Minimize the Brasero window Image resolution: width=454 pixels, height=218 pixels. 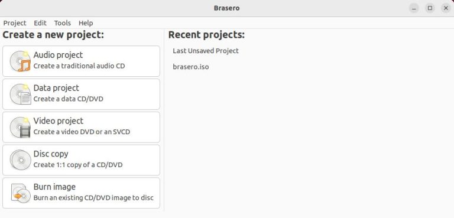click(414, 8)
